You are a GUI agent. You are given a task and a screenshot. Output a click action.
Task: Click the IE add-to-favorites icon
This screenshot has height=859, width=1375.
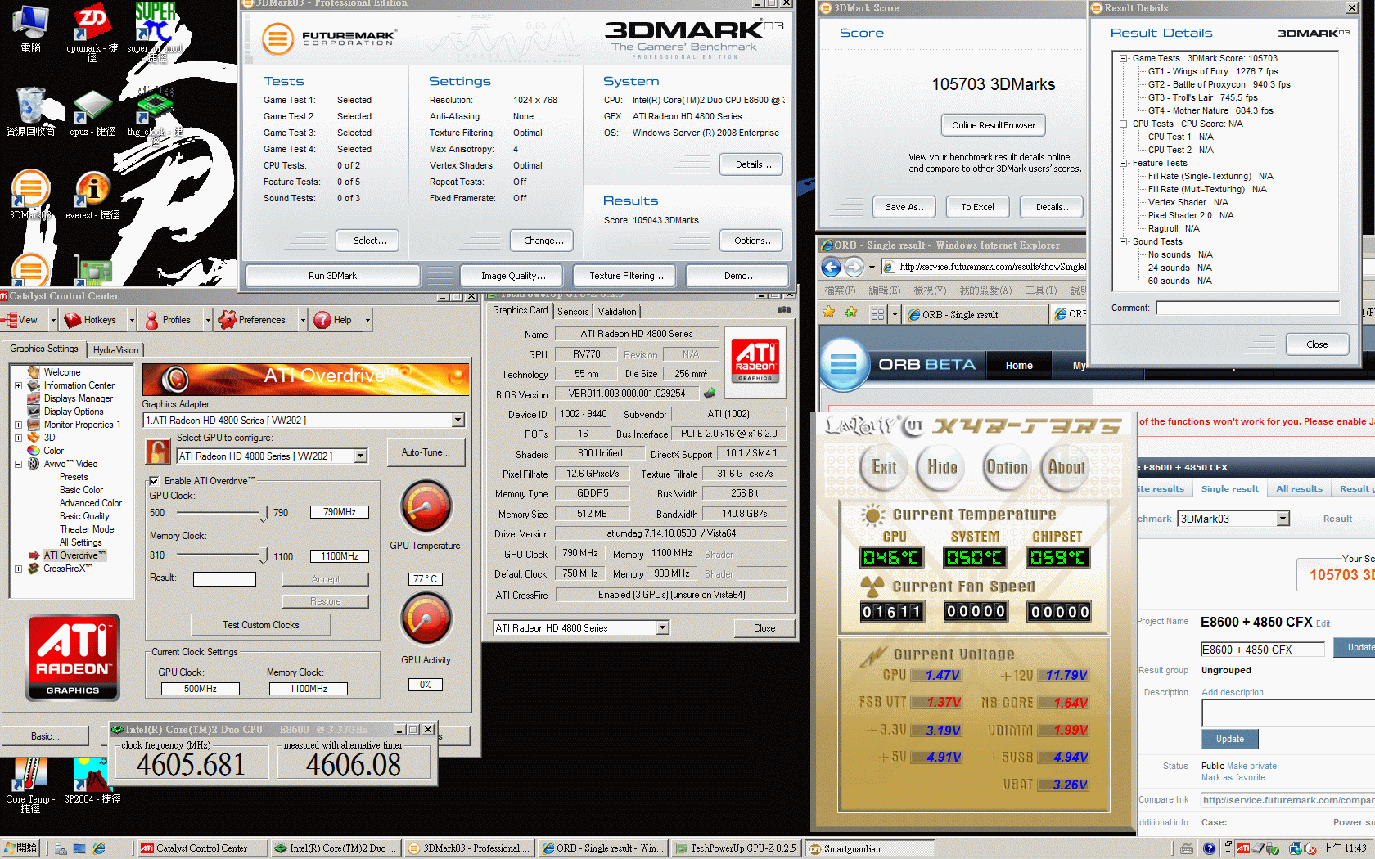(850, 313)
